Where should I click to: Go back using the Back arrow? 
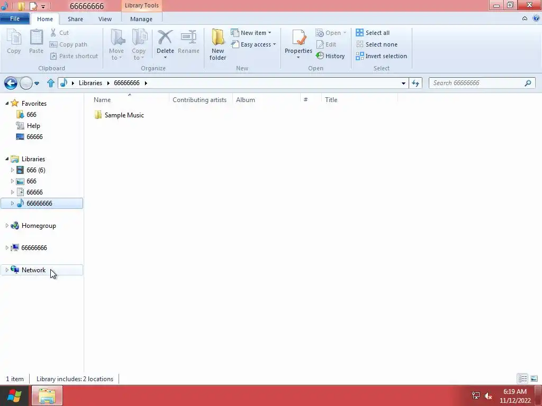[11, 83]
